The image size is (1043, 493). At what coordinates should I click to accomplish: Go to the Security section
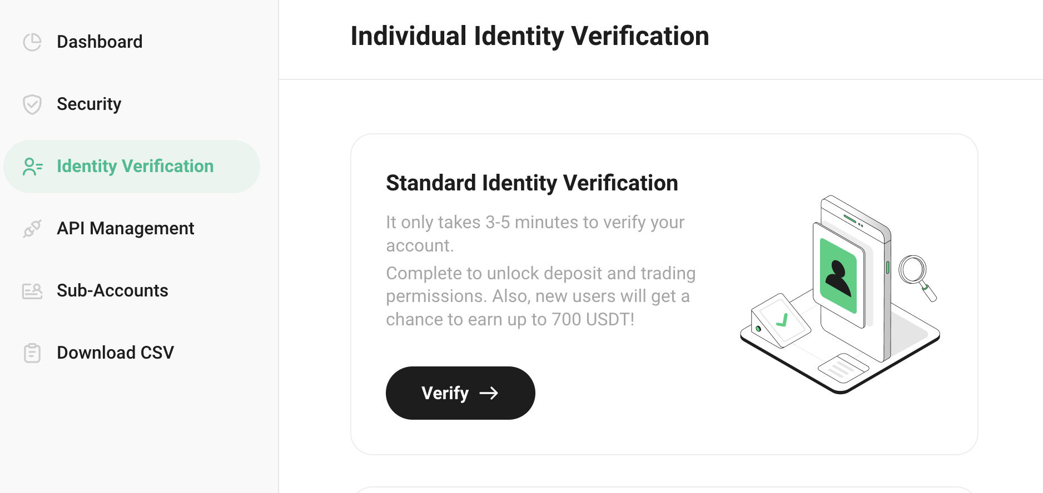coord(89,104)
